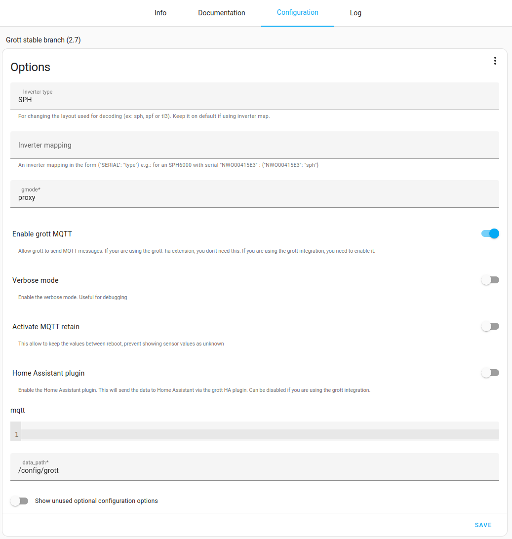Select the Configuration tab
The height and width of the screenshot is (539, 512).
pyautogui.click(x=297, y=13)
